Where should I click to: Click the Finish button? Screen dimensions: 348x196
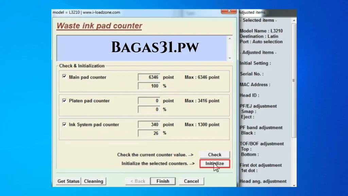point(163,181)
